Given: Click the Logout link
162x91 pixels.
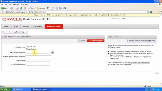Looking at the screenshot, I should [x=123, y=18].
